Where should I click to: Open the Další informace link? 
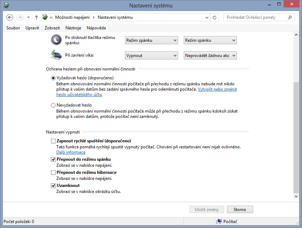(71, 152)
